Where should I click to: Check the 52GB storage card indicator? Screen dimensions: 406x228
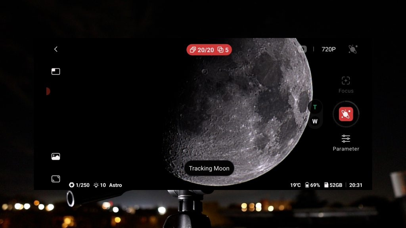pyautogui.click(x=333, y=185)
